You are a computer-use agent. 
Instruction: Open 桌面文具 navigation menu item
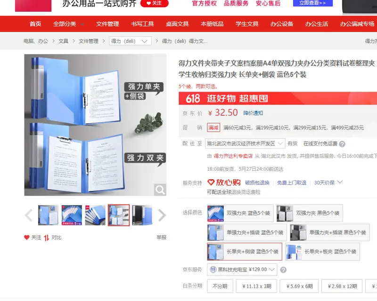coord(177,24)
